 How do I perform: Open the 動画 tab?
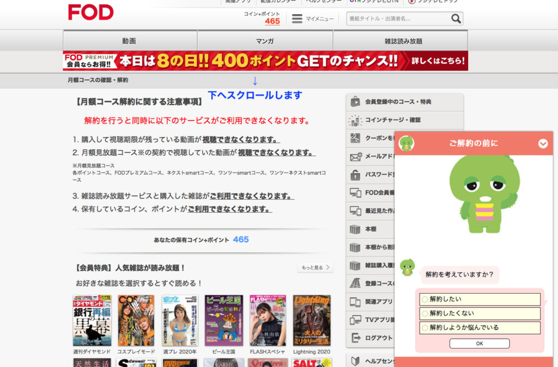130,41
